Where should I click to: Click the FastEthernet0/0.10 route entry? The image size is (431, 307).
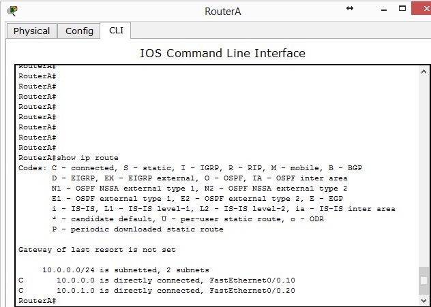157,280
